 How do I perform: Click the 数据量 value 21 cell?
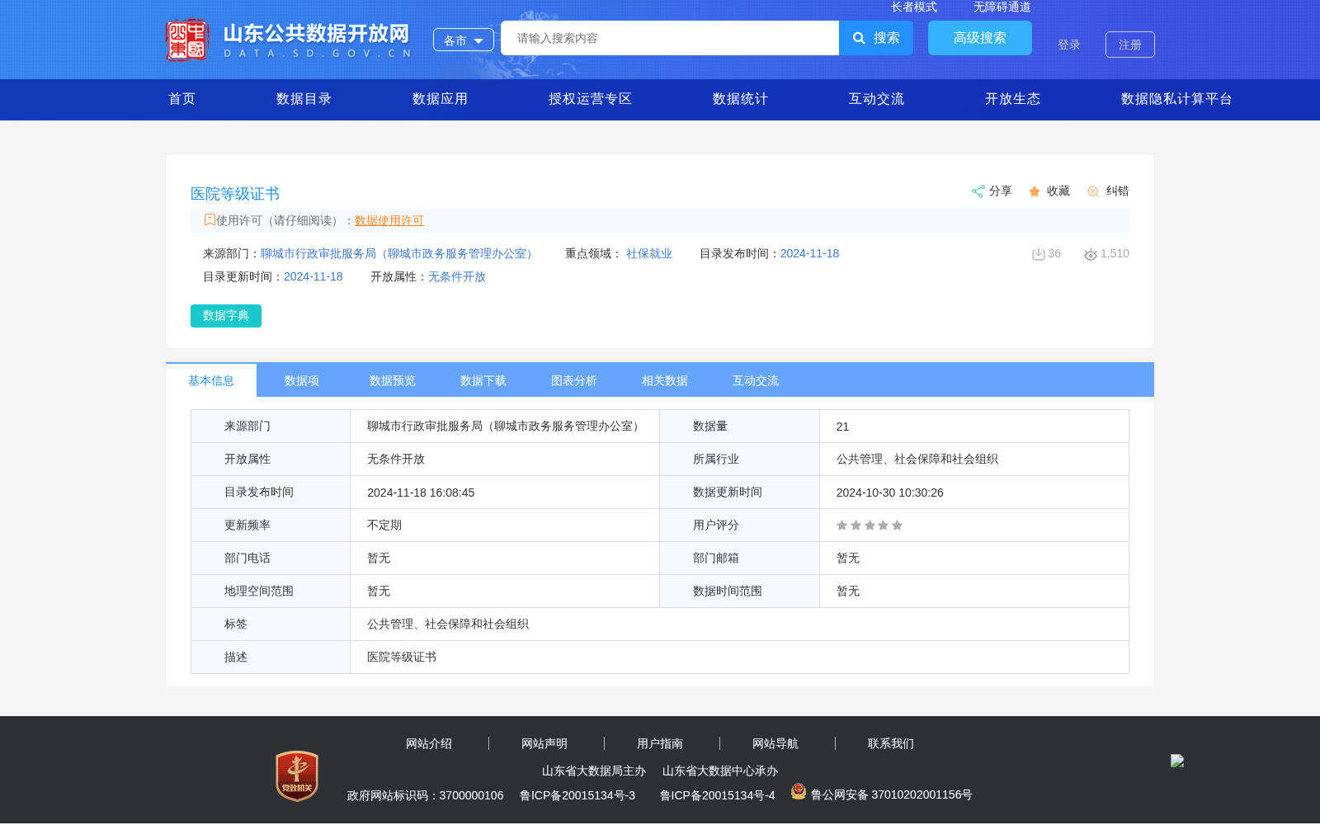coord(973,427)
